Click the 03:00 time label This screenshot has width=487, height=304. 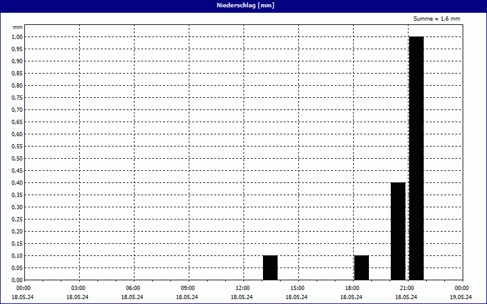(79, 288)
